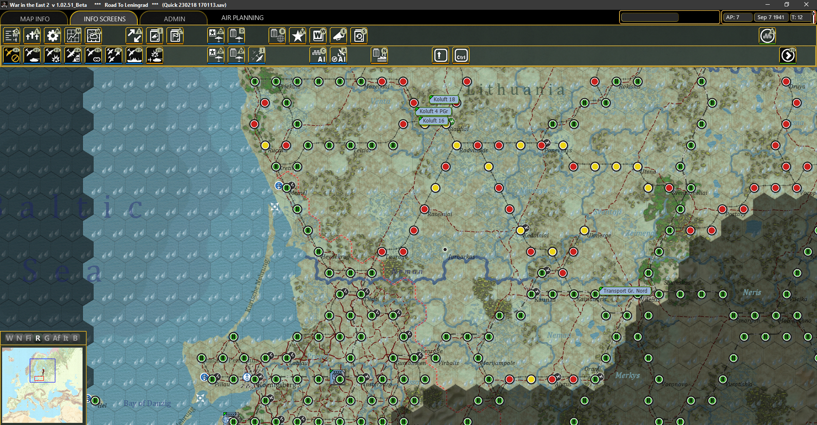Open the list and globe icon (B)
817x425 pixels.
(x=277, y=36)
